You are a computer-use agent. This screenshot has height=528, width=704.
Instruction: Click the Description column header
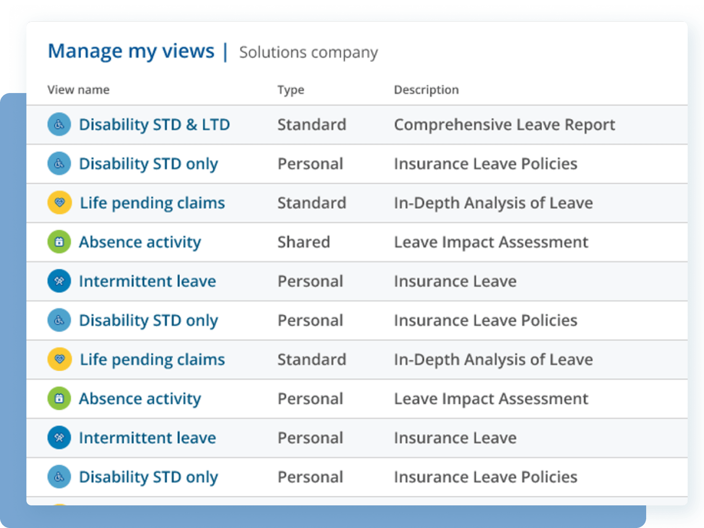point(426,89)
